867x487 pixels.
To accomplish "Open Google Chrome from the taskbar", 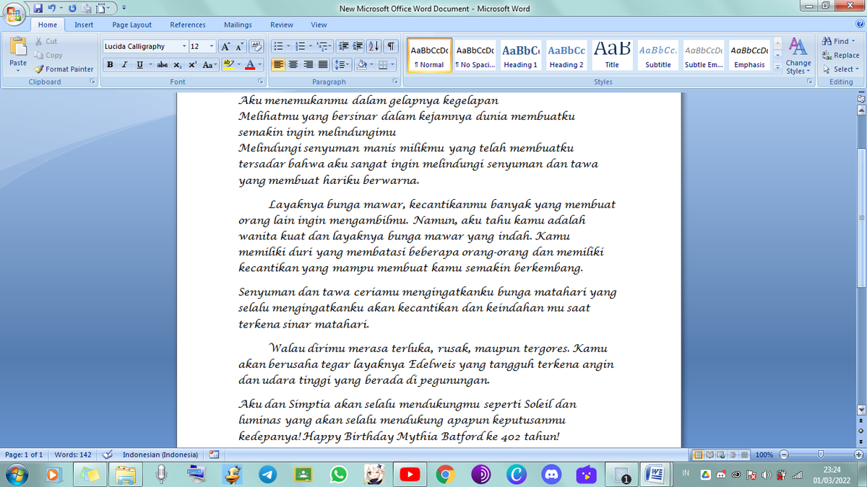I will point(445,474).
